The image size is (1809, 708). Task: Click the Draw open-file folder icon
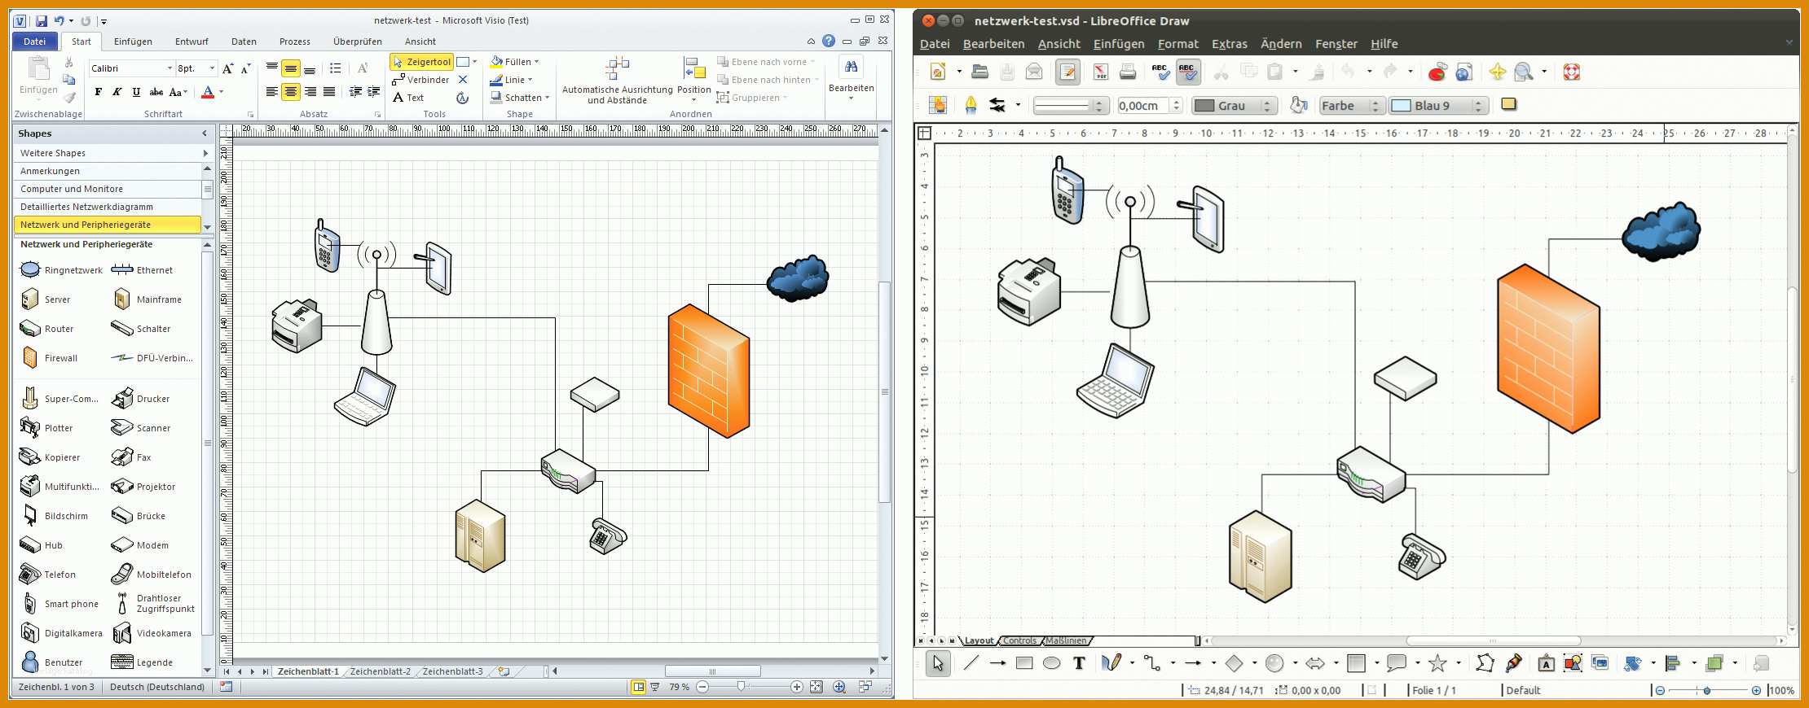pyautogui.click(x=980, y=72)
